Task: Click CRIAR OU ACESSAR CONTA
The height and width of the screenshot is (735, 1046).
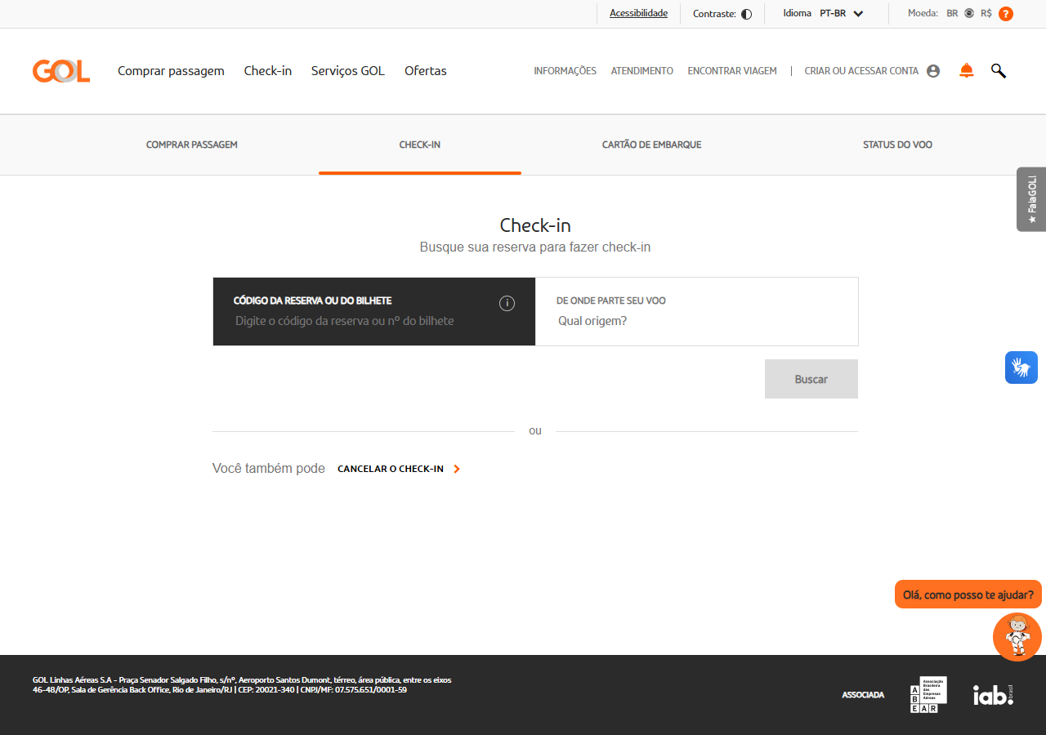Action: coord(861,71)
